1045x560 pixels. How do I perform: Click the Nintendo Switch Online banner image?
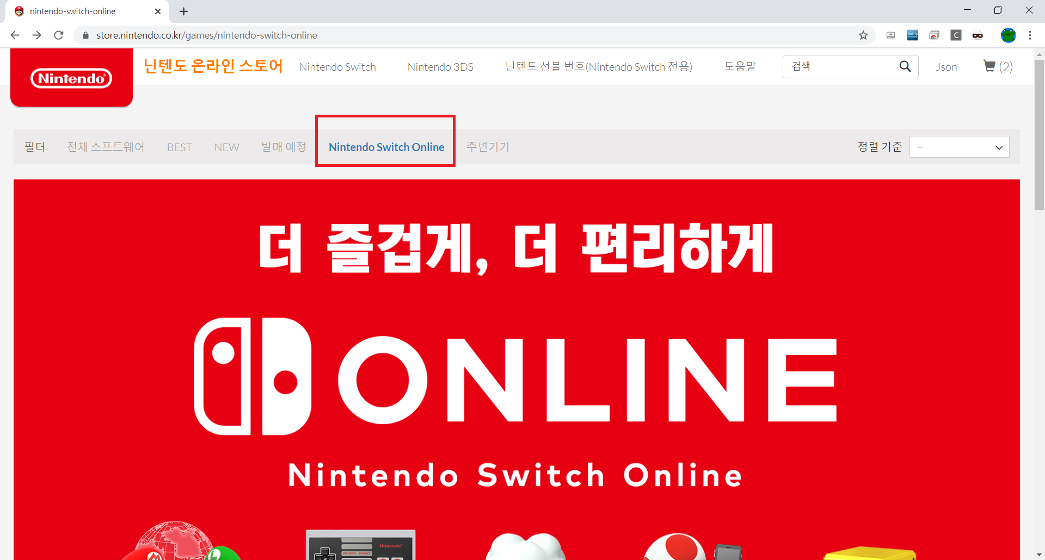[x=517, y=370]
